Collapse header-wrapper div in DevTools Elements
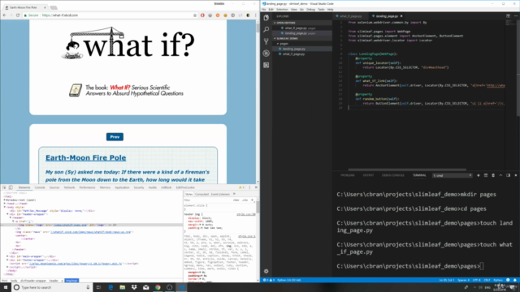Viewport: 520px width, 292px height. pyautogui.click(x=7, y=214)
